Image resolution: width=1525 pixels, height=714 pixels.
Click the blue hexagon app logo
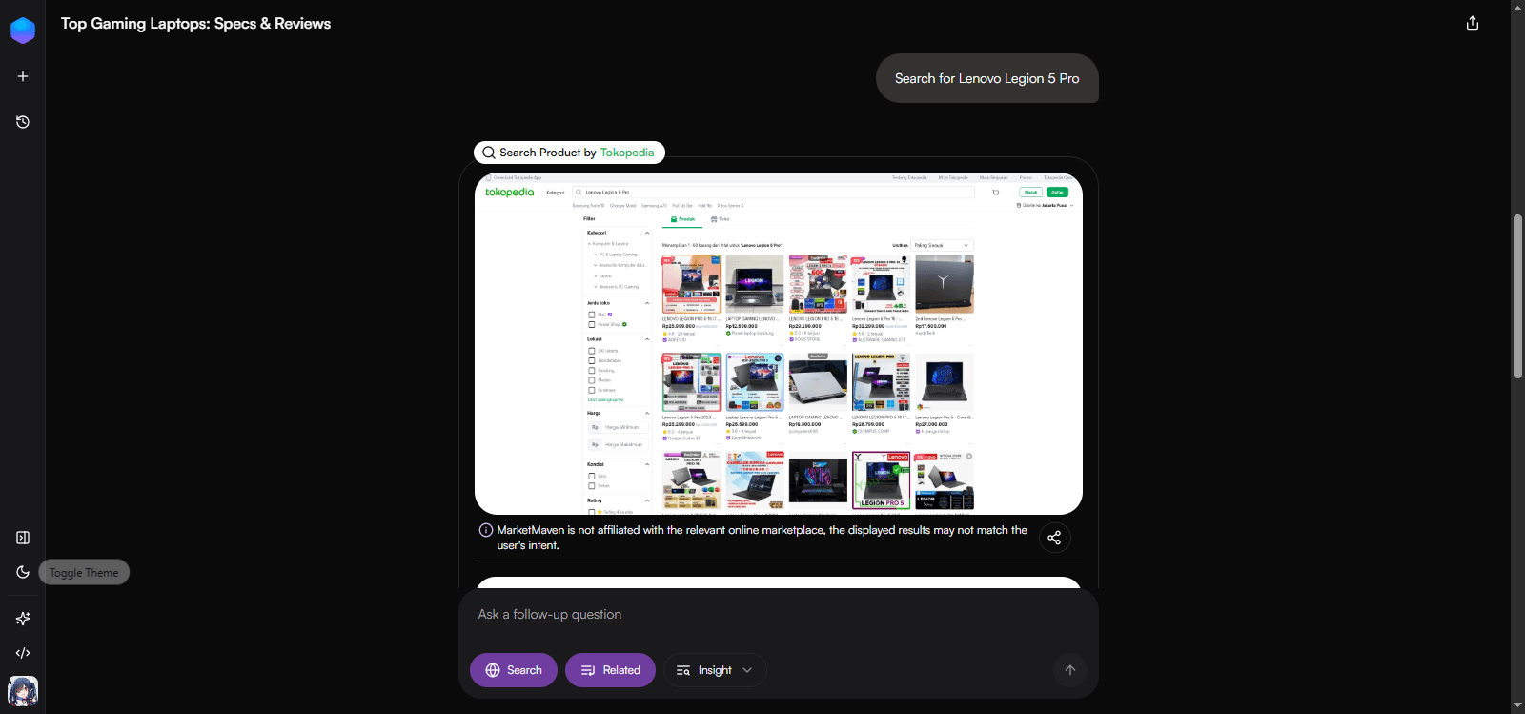[23, 31]
